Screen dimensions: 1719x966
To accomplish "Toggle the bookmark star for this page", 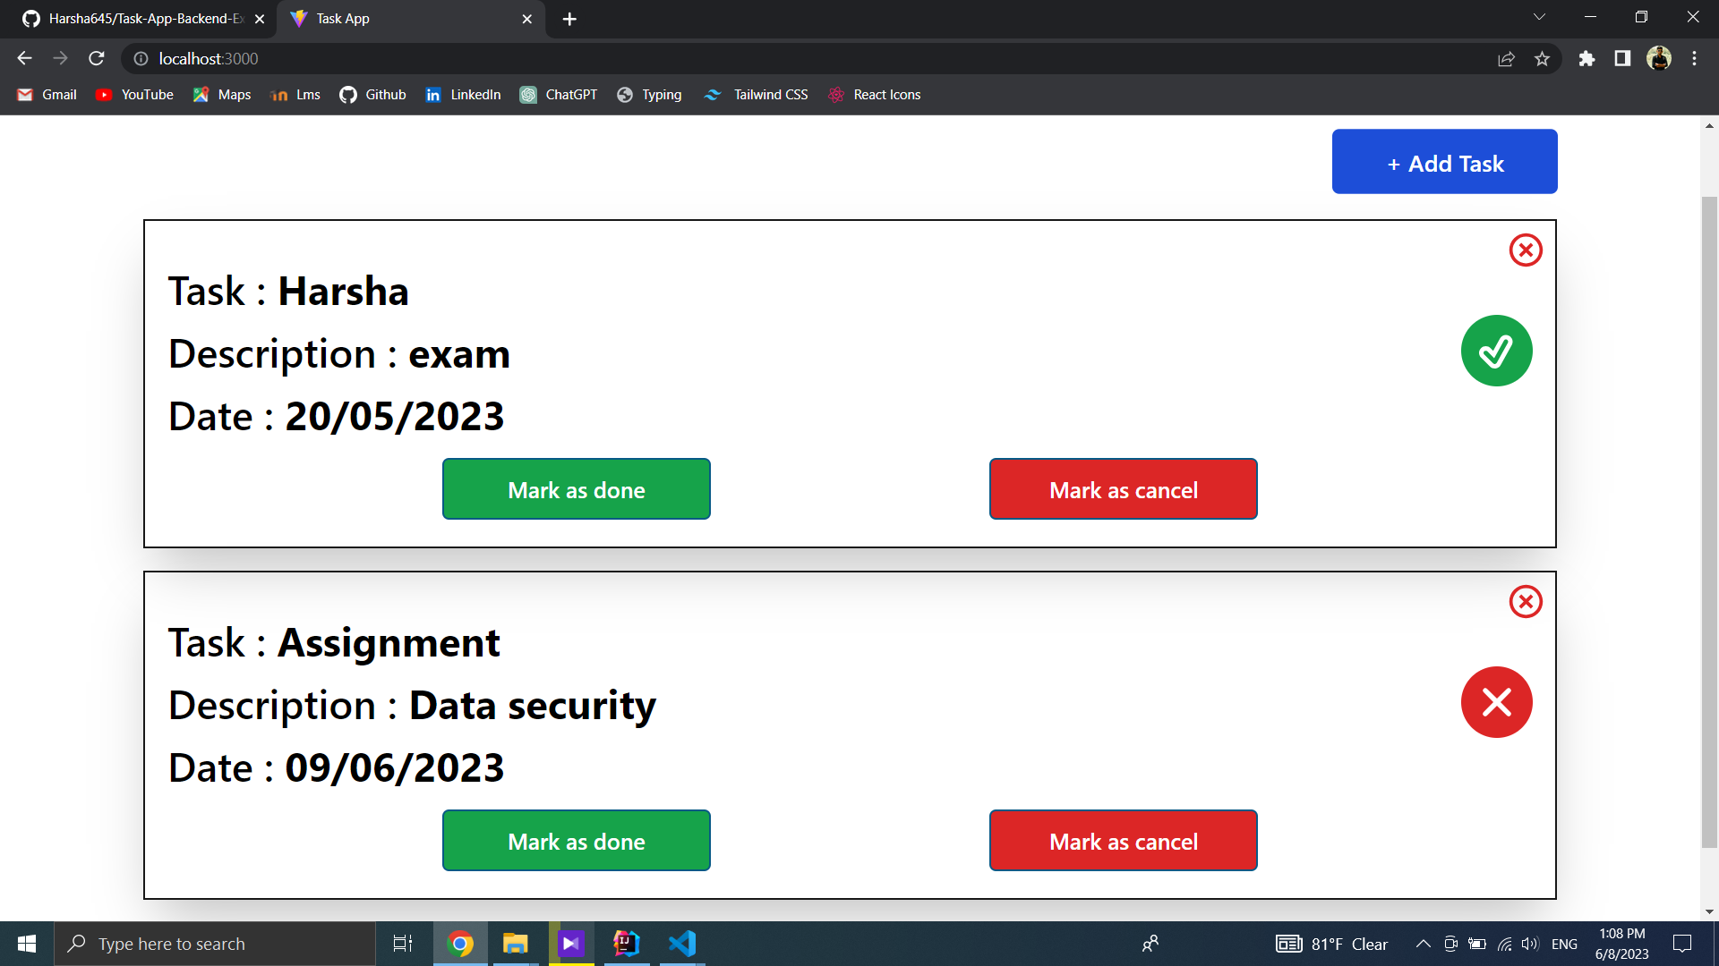I will tap(1543, 58).
